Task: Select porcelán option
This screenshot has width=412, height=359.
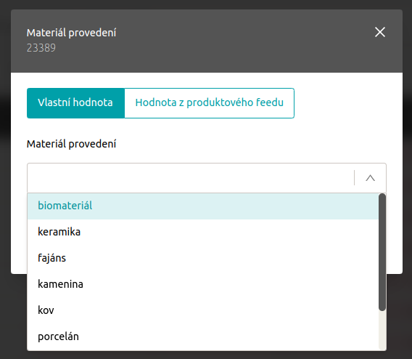Action: tap(202, 336)
